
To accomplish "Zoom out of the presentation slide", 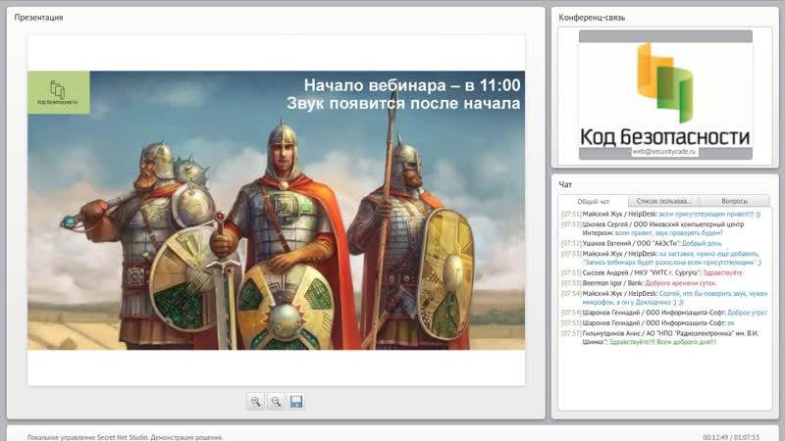I will 276,402.
